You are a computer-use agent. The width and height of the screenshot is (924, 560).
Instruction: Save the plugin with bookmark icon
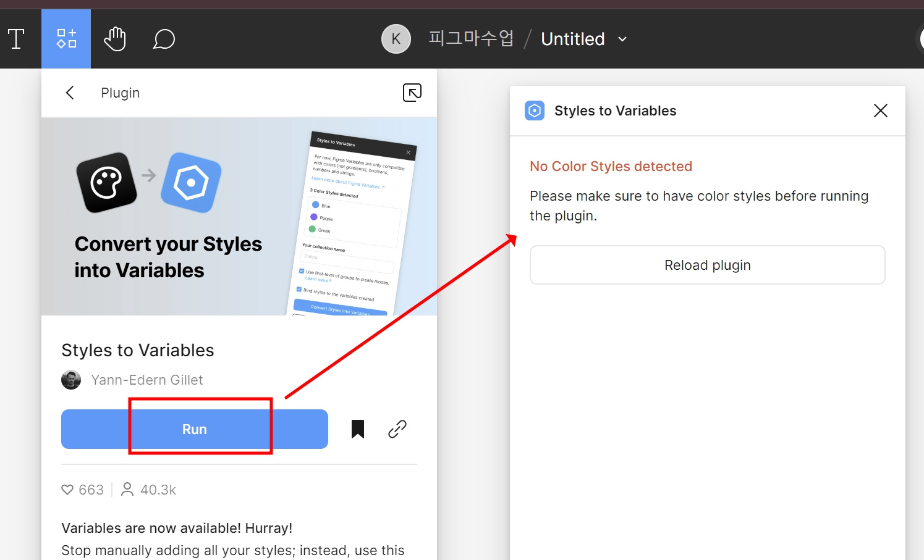[x=358, y=429]
